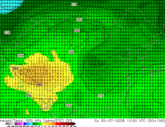
Task: Click the "(00+156)" forecast hour text
Action: tap(156, 121)
